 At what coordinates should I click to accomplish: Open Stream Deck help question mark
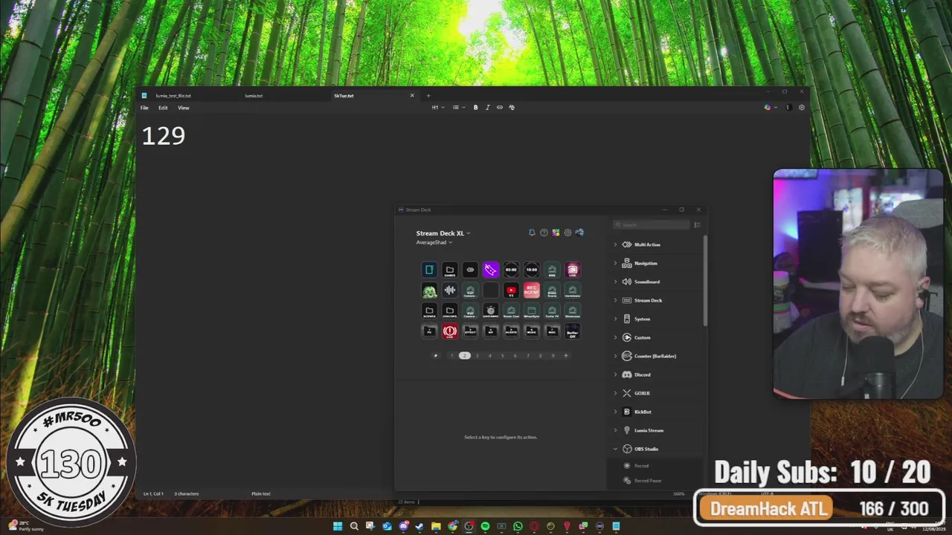click(544, 233)
